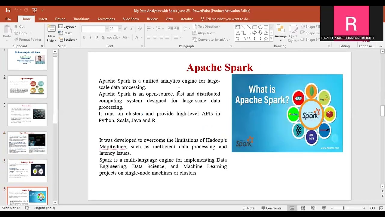Click the Reset slide button
385x217 pixels.
[x=65, y=33]
